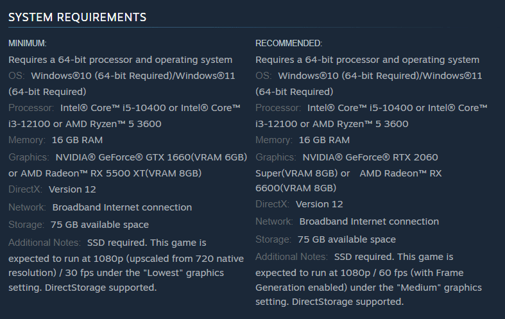Click recommended Memory 16 GB RAM line
Viewport: 505px width, 319px height.
(303, 140)
